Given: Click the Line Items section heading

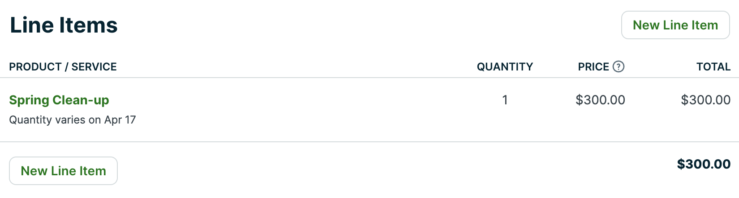Looking at the screenshot, I should coord(64,25).
